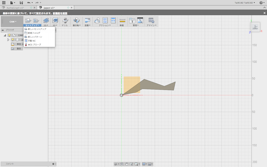Open the Grid and Snaps settings icon
The image size is (267, 167).
point(150,164)
